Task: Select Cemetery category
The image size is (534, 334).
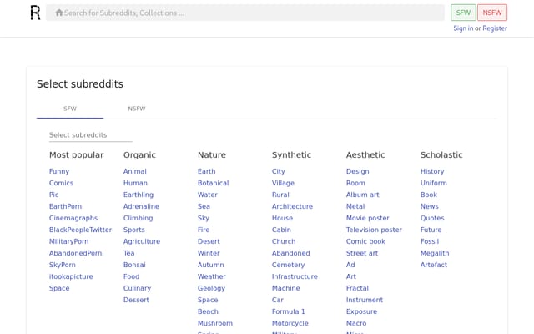Action: pos(288,265)
